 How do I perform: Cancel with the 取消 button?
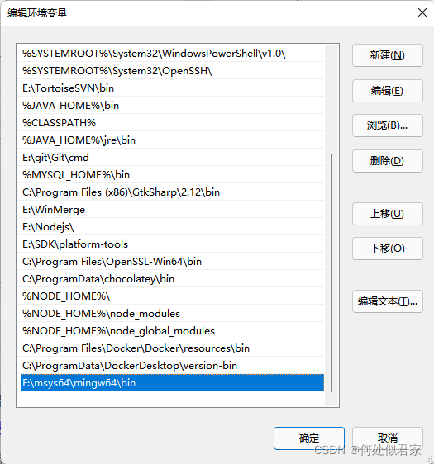387,438
